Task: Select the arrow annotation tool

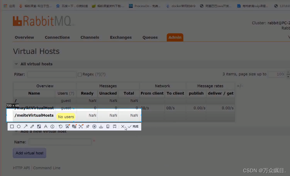Action: 26,126
